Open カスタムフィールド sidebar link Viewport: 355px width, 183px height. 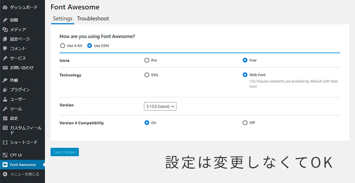click(x=26, y=130)
